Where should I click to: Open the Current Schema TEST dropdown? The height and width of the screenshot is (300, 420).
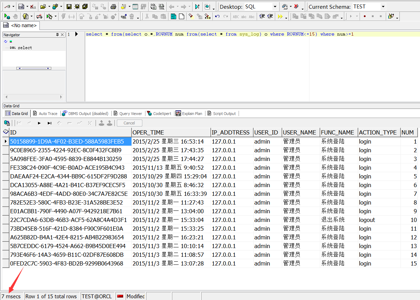(383, 7)
